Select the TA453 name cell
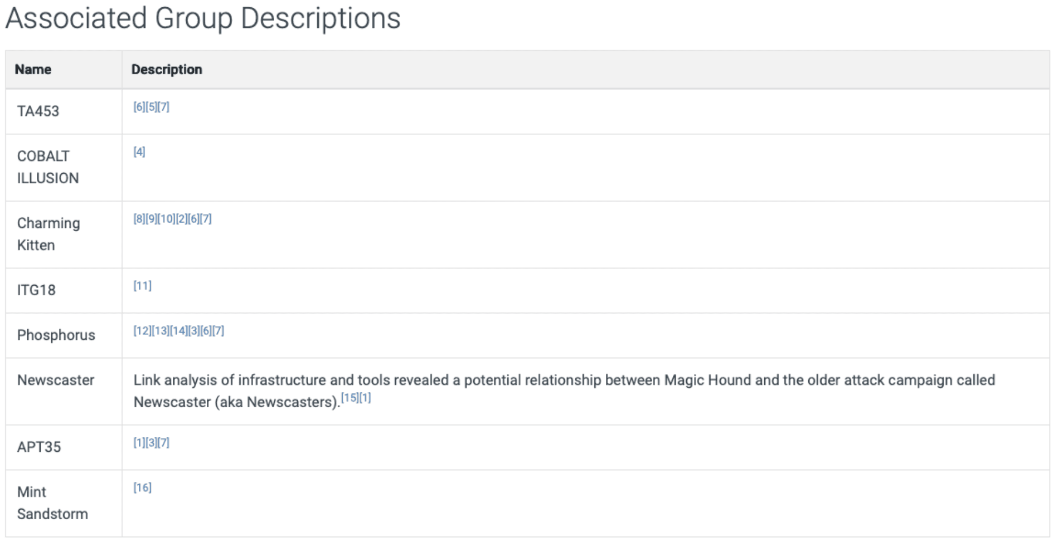 [38, 111]
